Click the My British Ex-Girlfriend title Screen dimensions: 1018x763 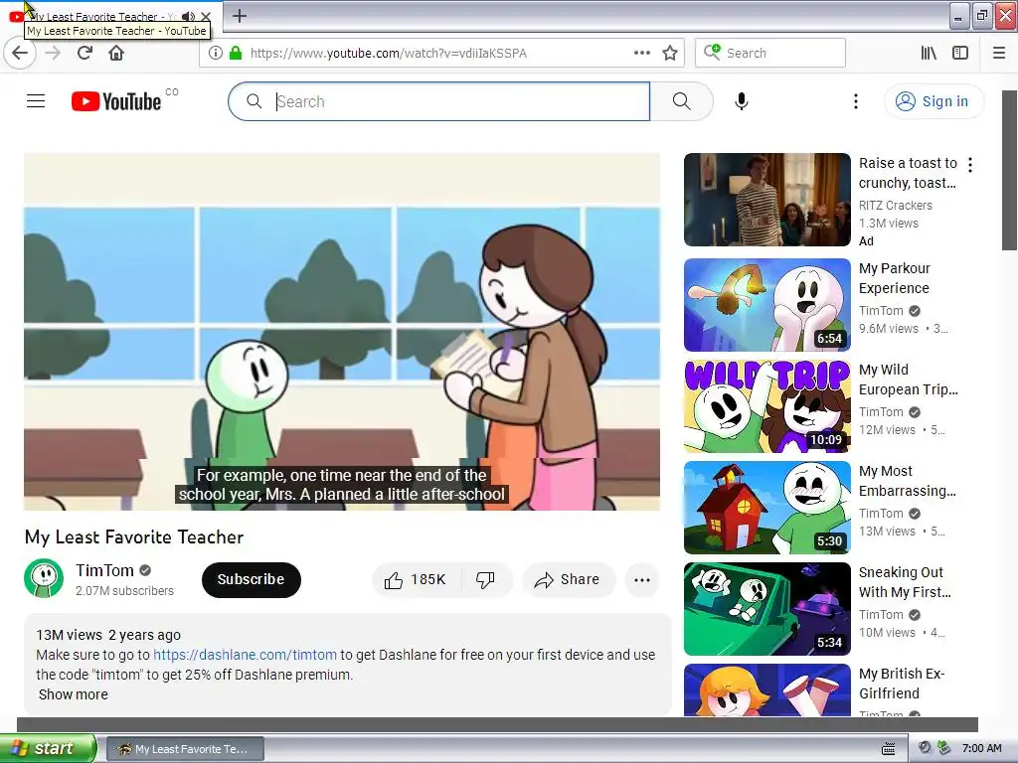[x=901, y=684]
